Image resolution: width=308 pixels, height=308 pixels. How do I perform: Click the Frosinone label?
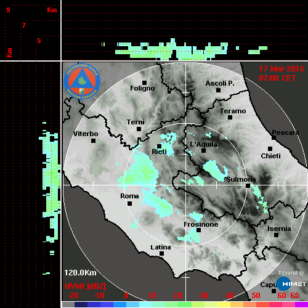pos(201,224)
